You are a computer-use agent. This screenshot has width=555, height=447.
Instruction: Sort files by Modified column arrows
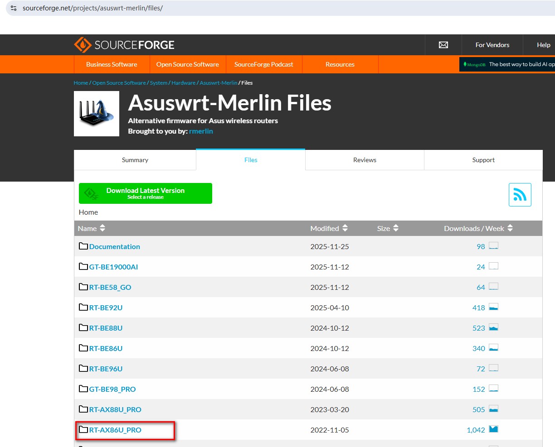[x=345, y=228]
